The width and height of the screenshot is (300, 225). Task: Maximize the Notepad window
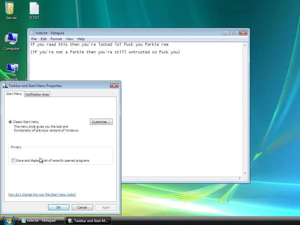pos(234,33)
